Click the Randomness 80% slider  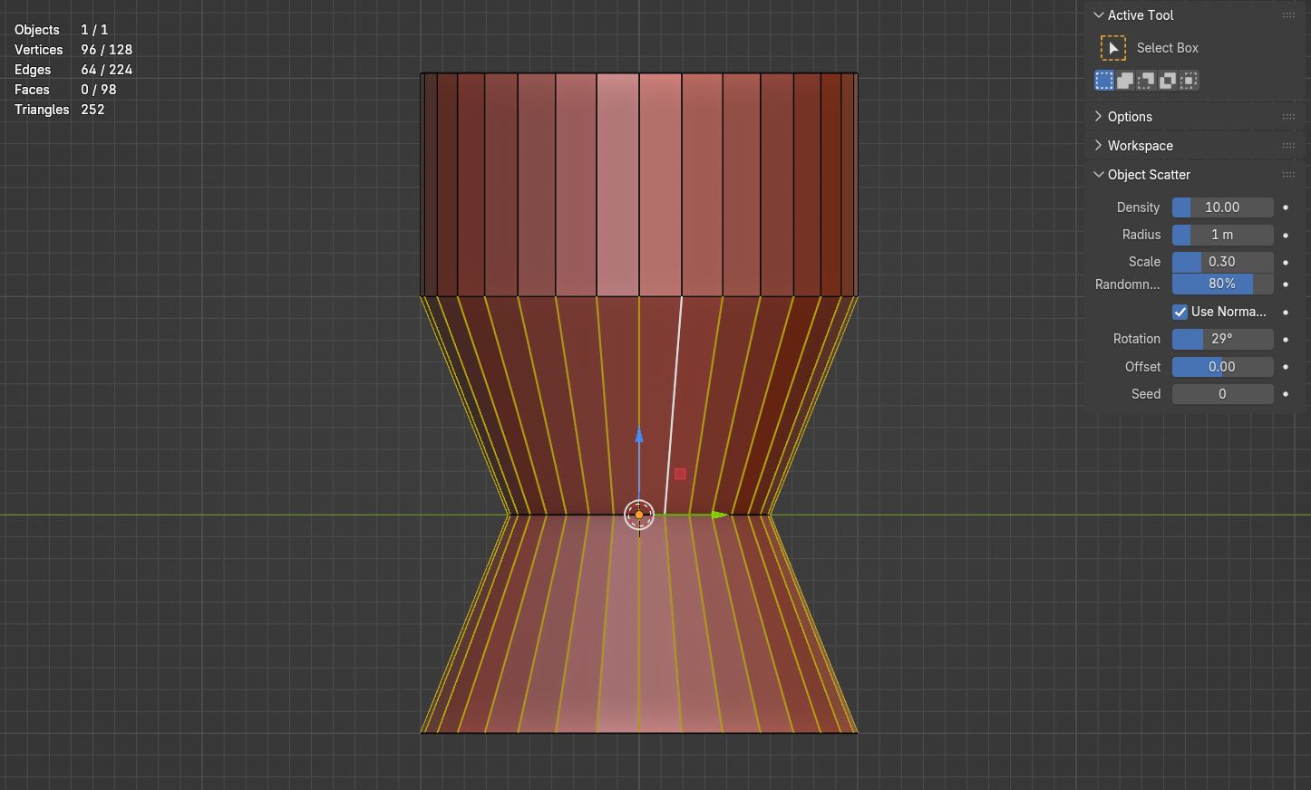[1222, 284]
